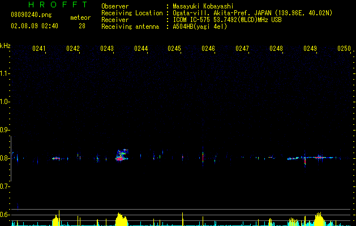This screenshot has width=356, height=226.
Task: Click the long echo trace right of 0249
Action: point(320,157)
